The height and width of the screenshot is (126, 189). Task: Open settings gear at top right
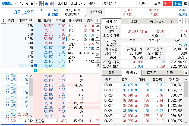point(186,4)
